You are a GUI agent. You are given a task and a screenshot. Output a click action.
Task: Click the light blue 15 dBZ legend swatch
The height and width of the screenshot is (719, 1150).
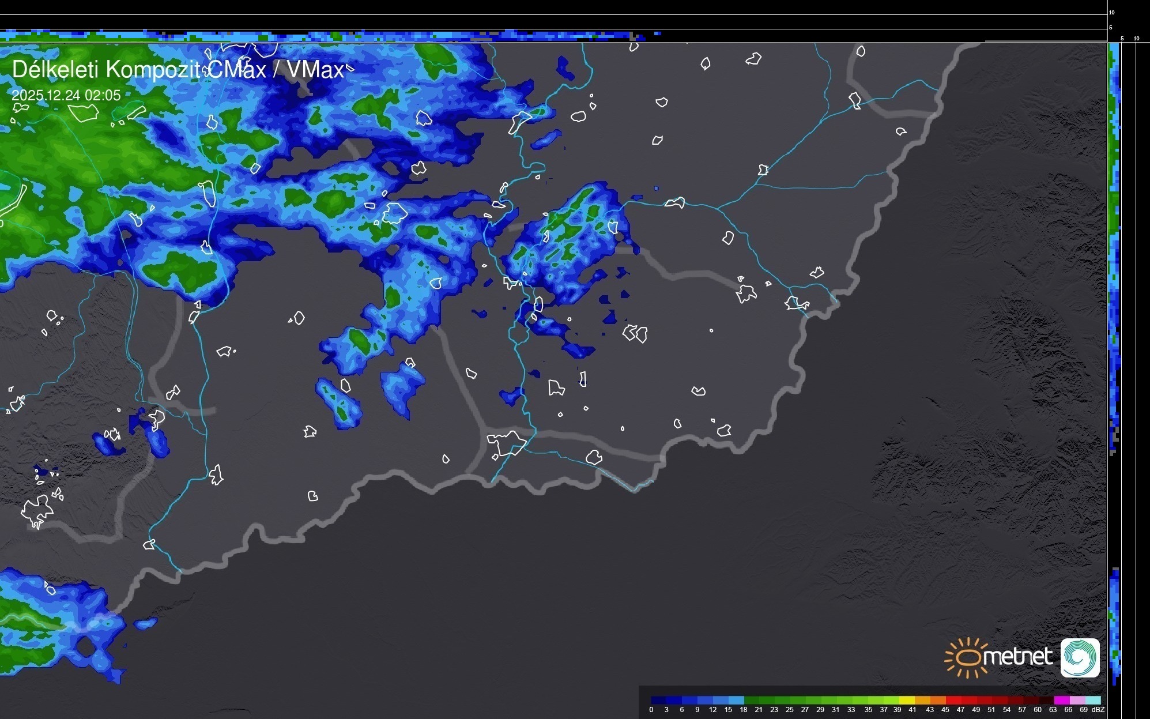click(736, 700)
